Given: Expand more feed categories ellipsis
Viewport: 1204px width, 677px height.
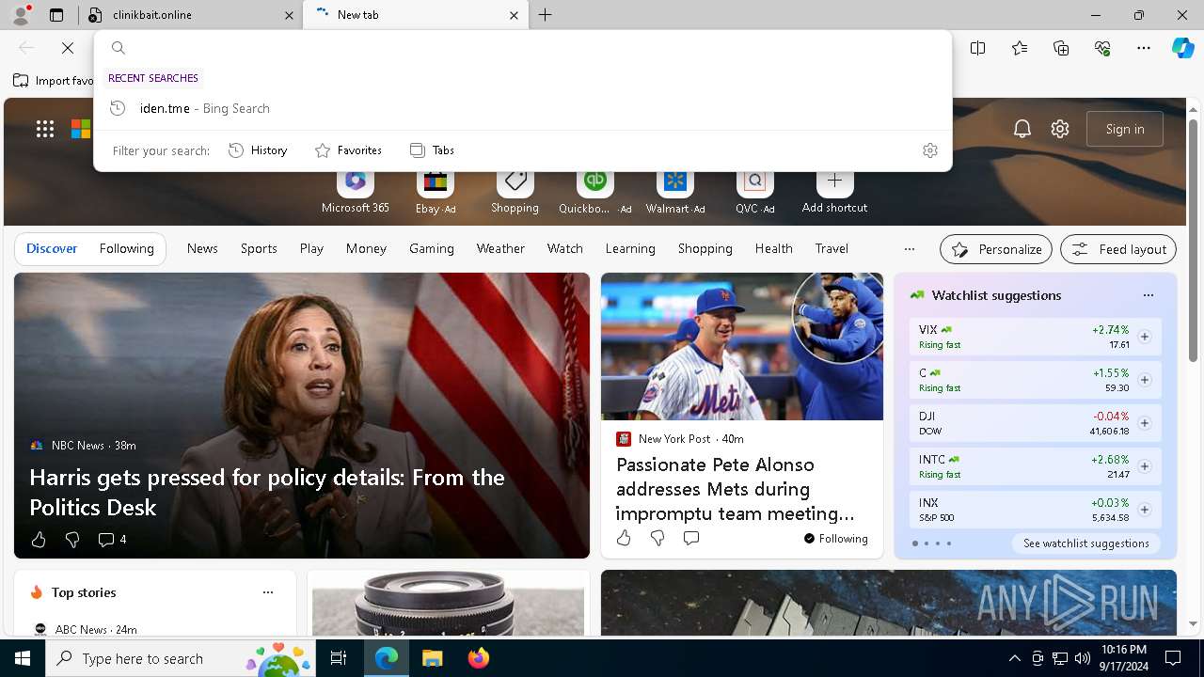Looking at the screenshot, I should [x=909, y=249].
